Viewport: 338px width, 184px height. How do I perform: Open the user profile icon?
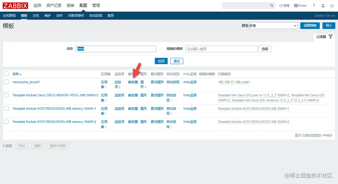(323, 6)
